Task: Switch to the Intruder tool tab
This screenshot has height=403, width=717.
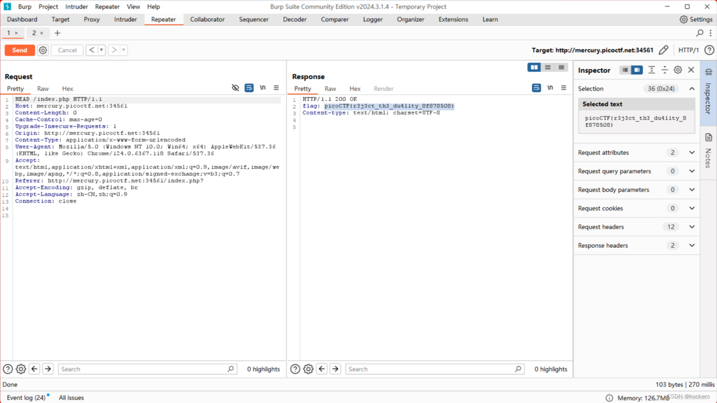Action: [x=125, y=19]
